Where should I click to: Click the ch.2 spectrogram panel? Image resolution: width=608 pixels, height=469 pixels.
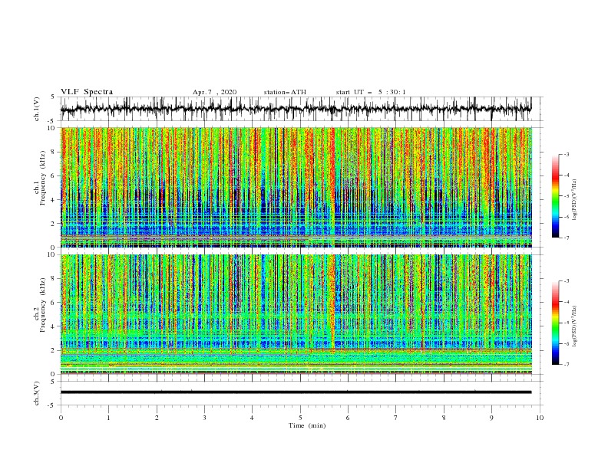[296, 314]
